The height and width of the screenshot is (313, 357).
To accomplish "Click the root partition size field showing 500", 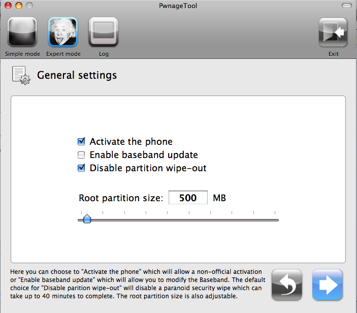I will coord(188,198).
